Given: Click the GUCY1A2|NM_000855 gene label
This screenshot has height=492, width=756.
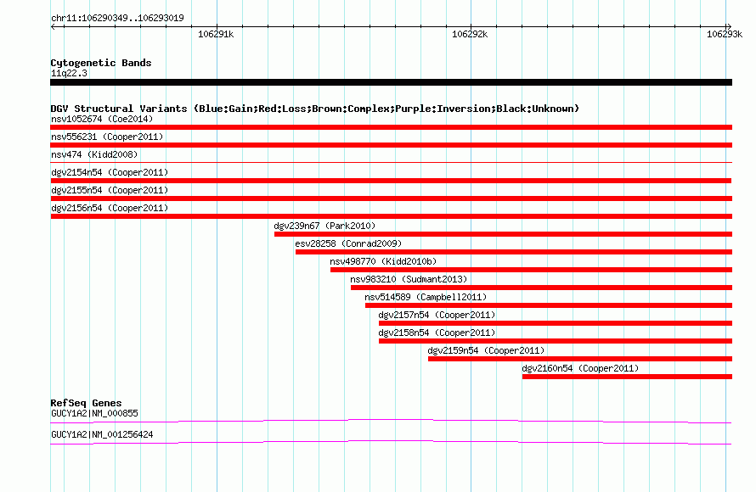Looking at the screenshot, I should (x=94, y=413).
